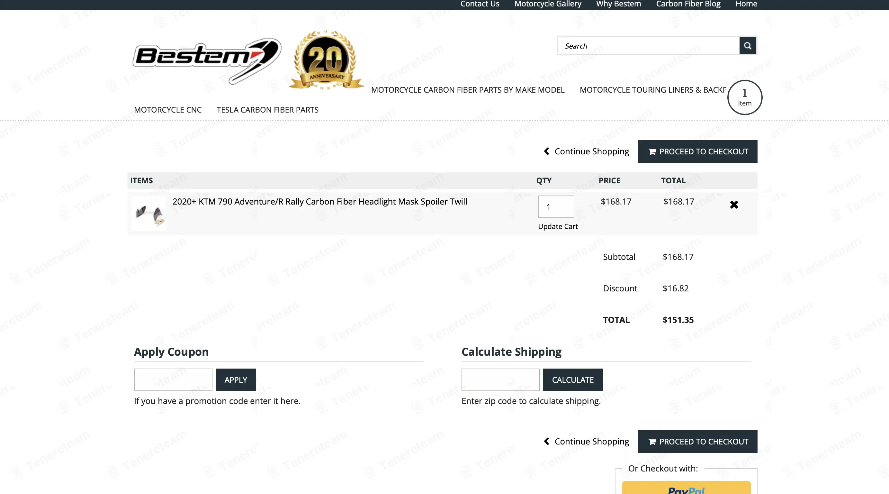Open Motorcycle Touring Liners menu
This screenshot has height=494, width=889.
click(x=653, y=90)
